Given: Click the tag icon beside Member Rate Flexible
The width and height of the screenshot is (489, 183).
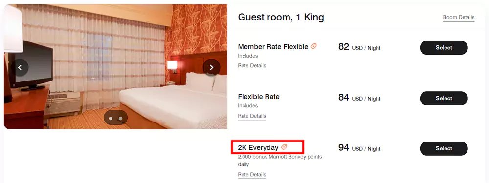Looking at the screenshot, I should click(x=314, y=47).
